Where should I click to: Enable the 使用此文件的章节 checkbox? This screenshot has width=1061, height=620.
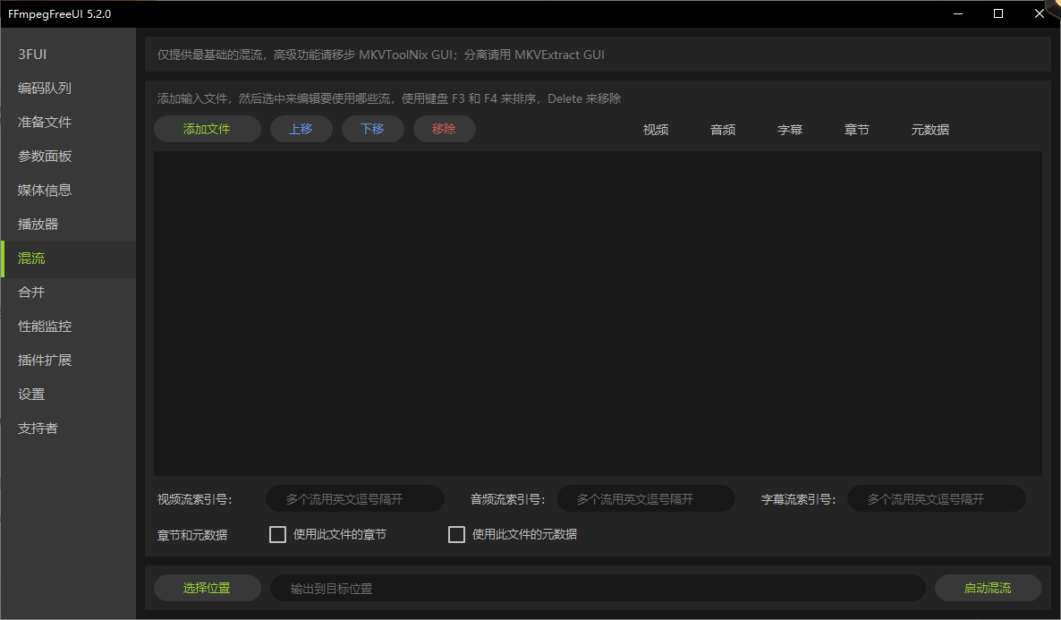pos(277,534)
